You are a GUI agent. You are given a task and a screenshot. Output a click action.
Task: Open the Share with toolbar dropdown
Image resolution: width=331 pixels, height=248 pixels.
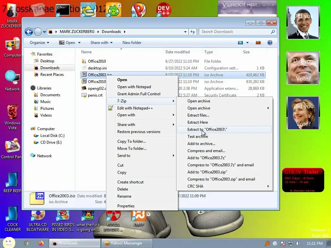click(x=101, y=43)
